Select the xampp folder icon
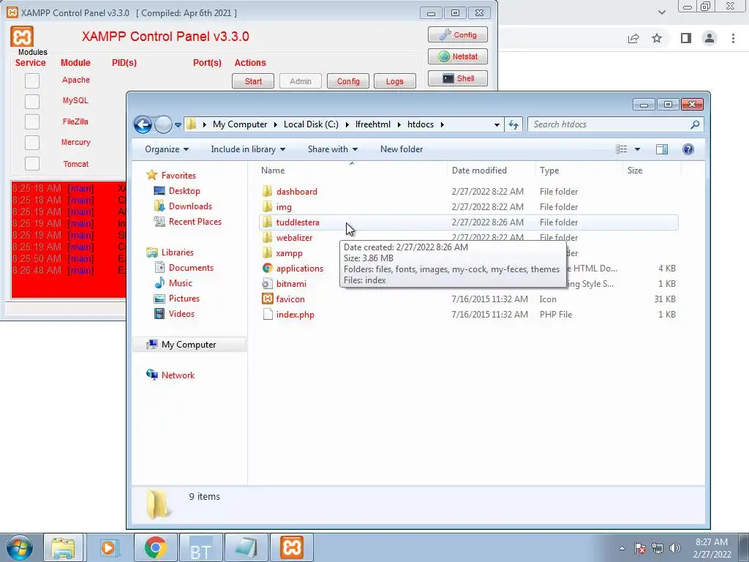 pyautogui.click(x=267, y=252)
